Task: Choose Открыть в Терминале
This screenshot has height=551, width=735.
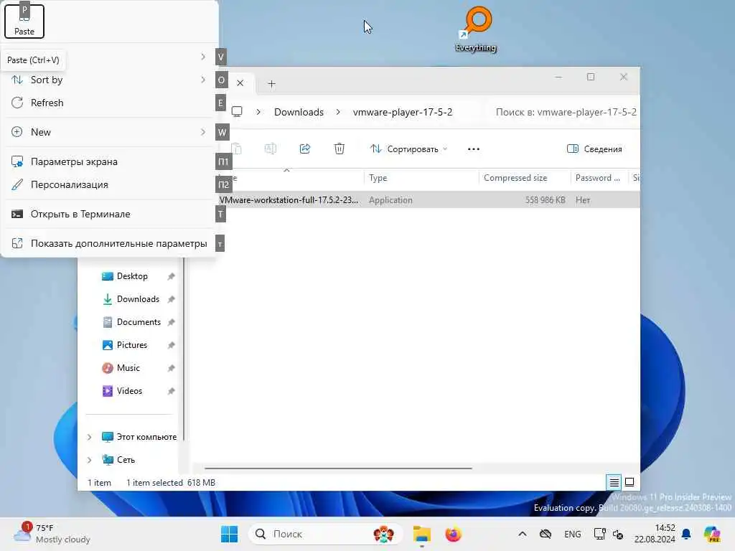Action: pyautogui.click(x=109, y=214)
